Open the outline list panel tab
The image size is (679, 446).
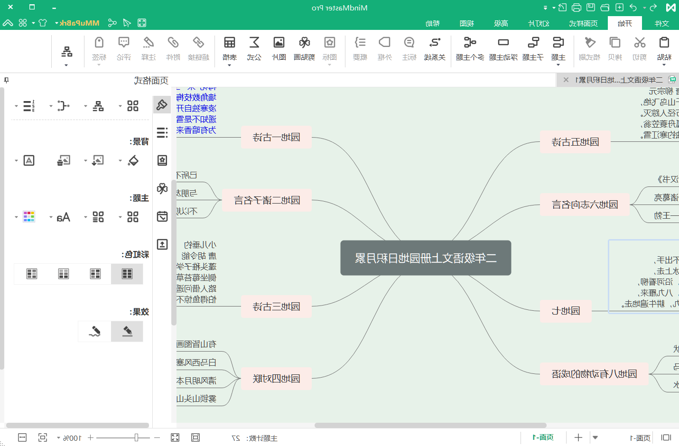162,132
